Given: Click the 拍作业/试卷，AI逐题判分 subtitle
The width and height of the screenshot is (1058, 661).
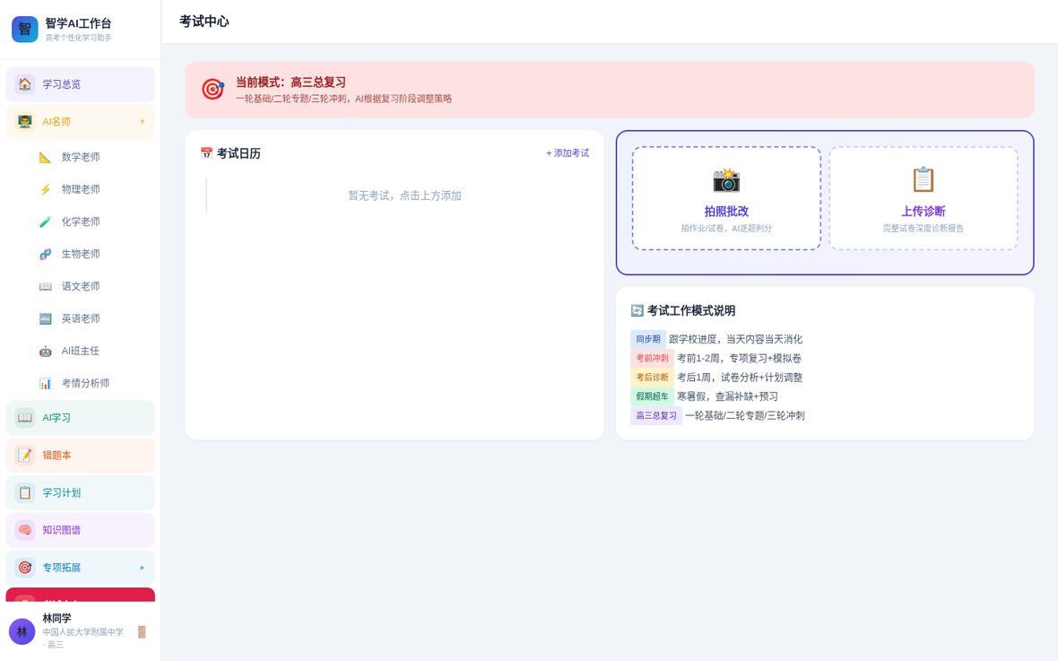Looking at the screenshot, I should [x=726, y=228].
